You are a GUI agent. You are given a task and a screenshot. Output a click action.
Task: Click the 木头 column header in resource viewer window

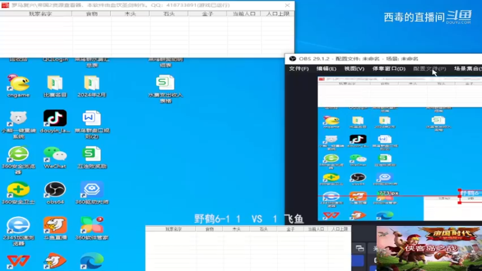130,14
